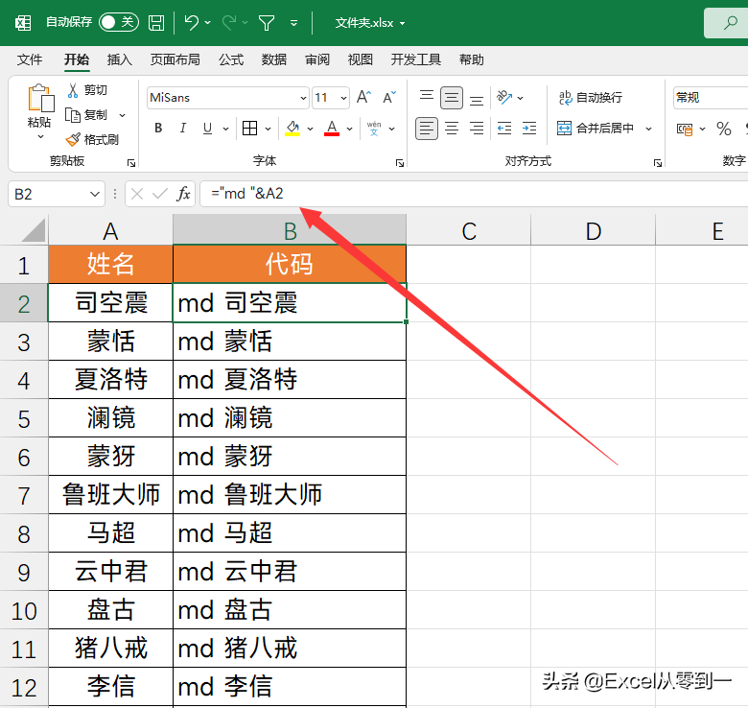Click the 格式刷 format painter
Viewport: 748px width, 708px height.
(x=92, y=140)
